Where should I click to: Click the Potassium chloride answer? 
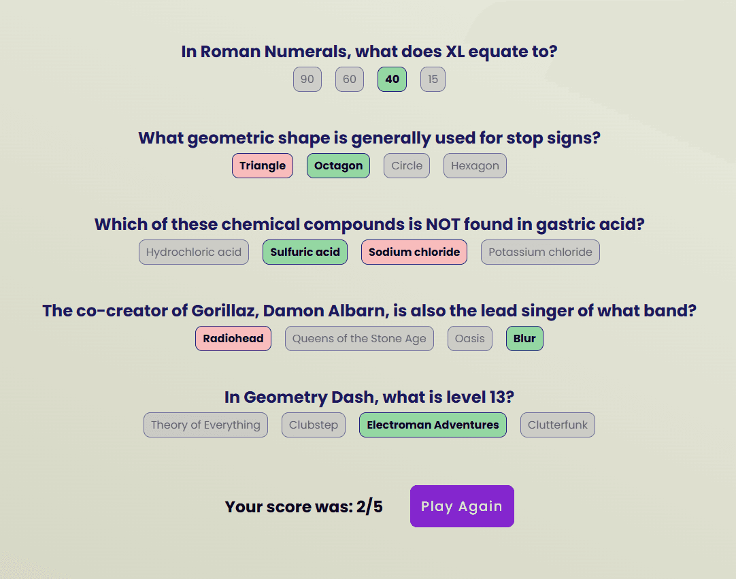click(540, 252)
